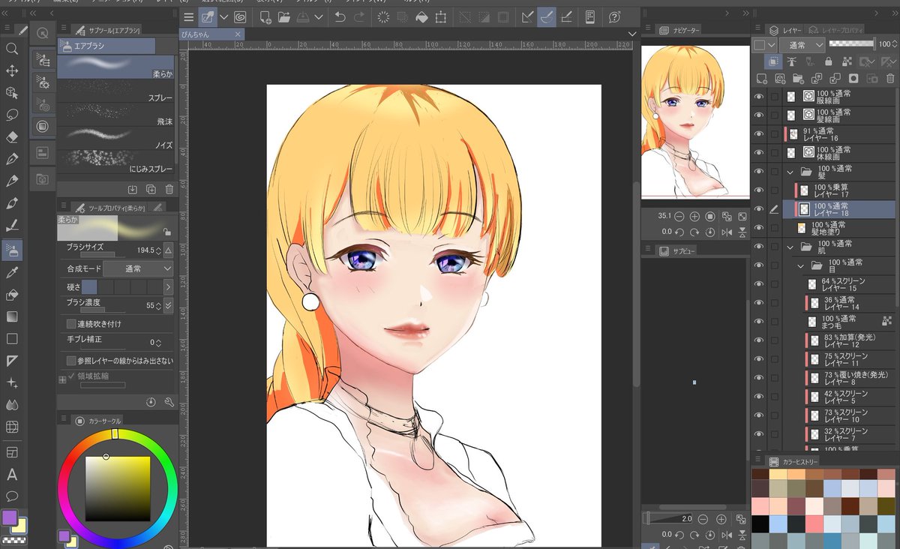Click the Redo arrow in command bar

tap(359, 16)
